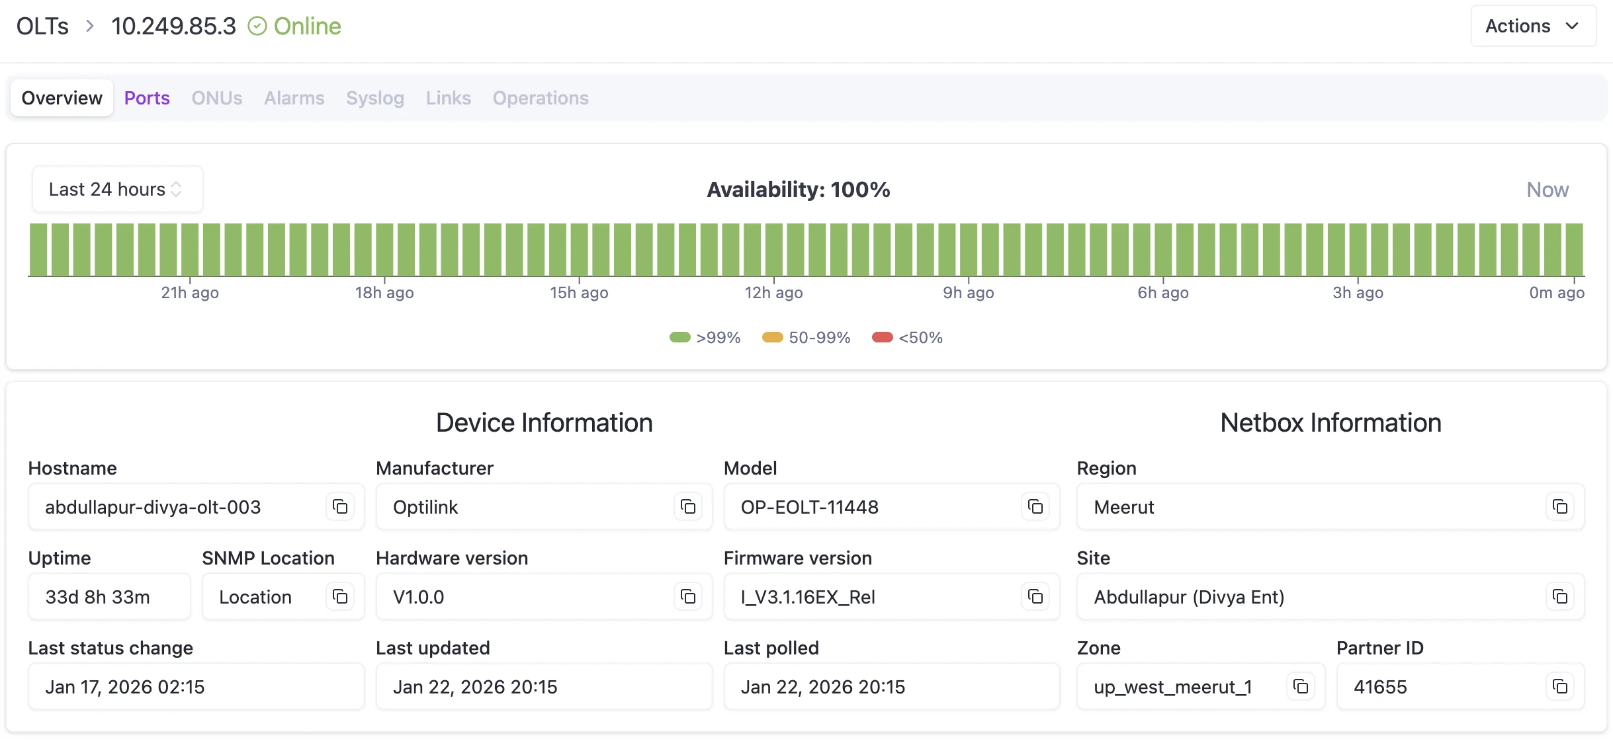This screenshot has height=747, width=1613.
Task: Copy the Partner ID 41655
Action: tap(1561, 686)
